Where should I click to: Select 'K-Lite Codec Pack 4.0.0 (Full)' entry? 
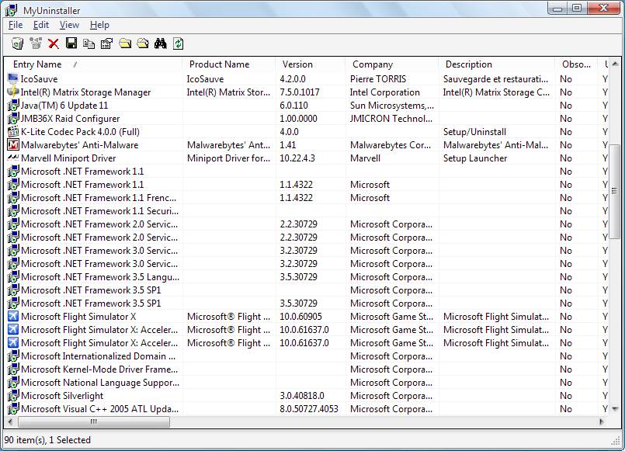click(80, 131)
